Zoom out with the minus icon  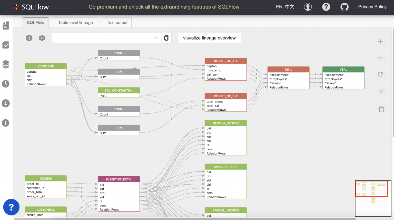pyautogui.click(x=380, y=58)
